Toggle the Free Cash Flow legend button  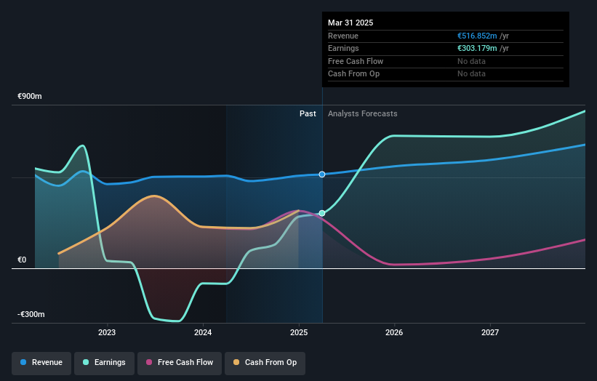click(x=180, y=363)
